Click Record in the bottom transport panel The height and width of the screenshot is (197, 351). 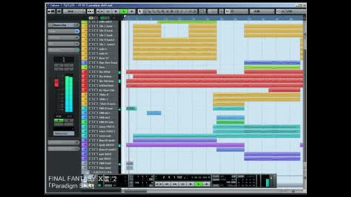point(206,184)
